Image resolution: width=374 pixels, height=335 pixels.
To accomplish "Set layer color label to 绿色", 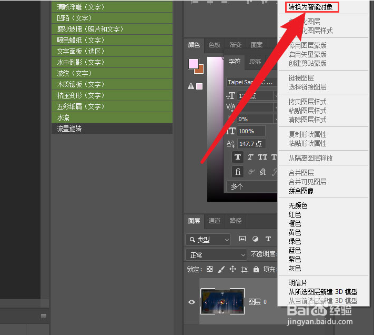I will (295, 241).
